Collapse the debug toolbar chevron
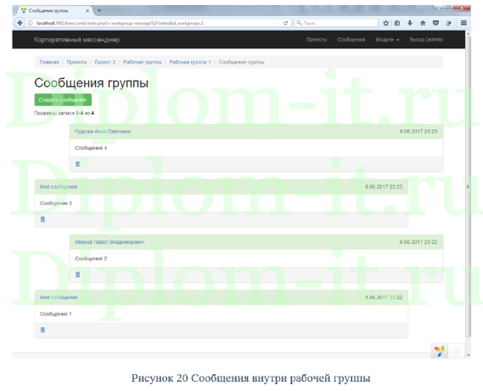 (x=456, y=352)
